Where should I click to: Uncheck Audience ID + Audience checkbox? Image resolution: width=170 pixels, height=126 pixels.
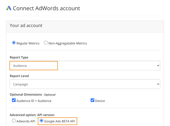(14, 100)
